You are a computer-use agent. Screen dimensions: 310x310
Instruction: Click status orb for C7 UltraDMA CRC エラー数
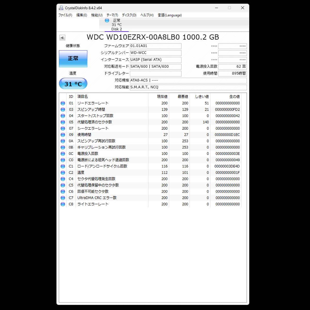63,198
